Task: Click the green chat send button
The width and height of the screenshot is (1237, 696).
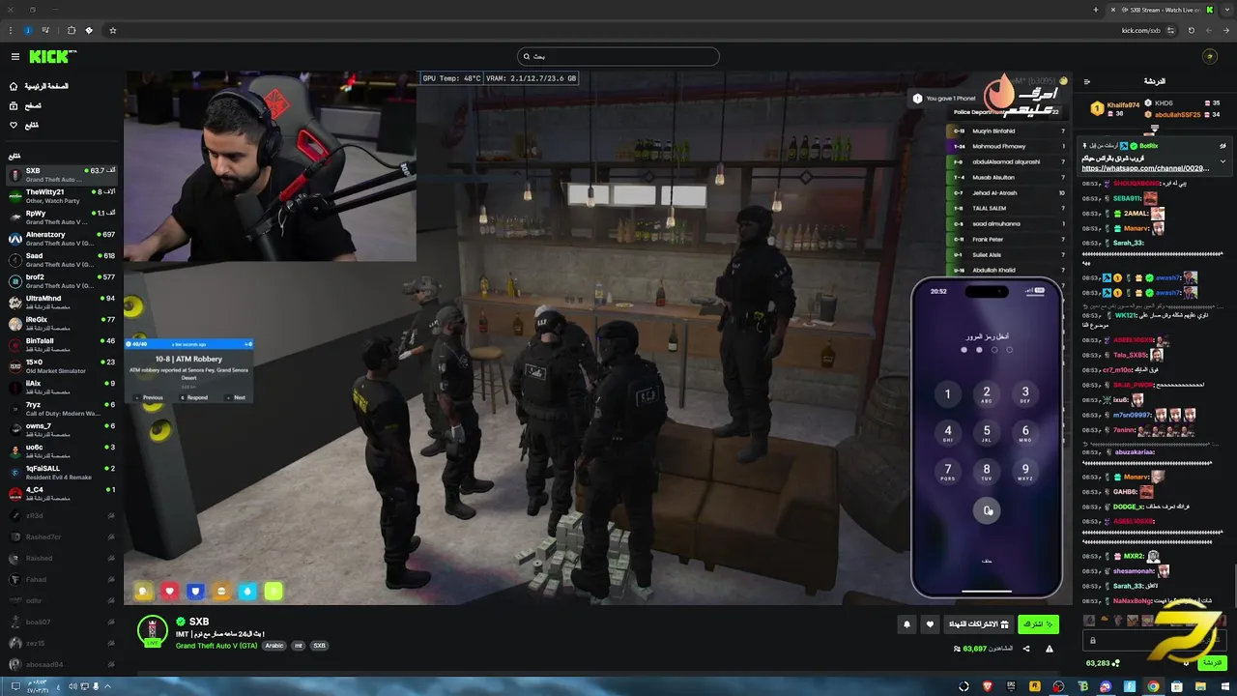Action: 1213,662
